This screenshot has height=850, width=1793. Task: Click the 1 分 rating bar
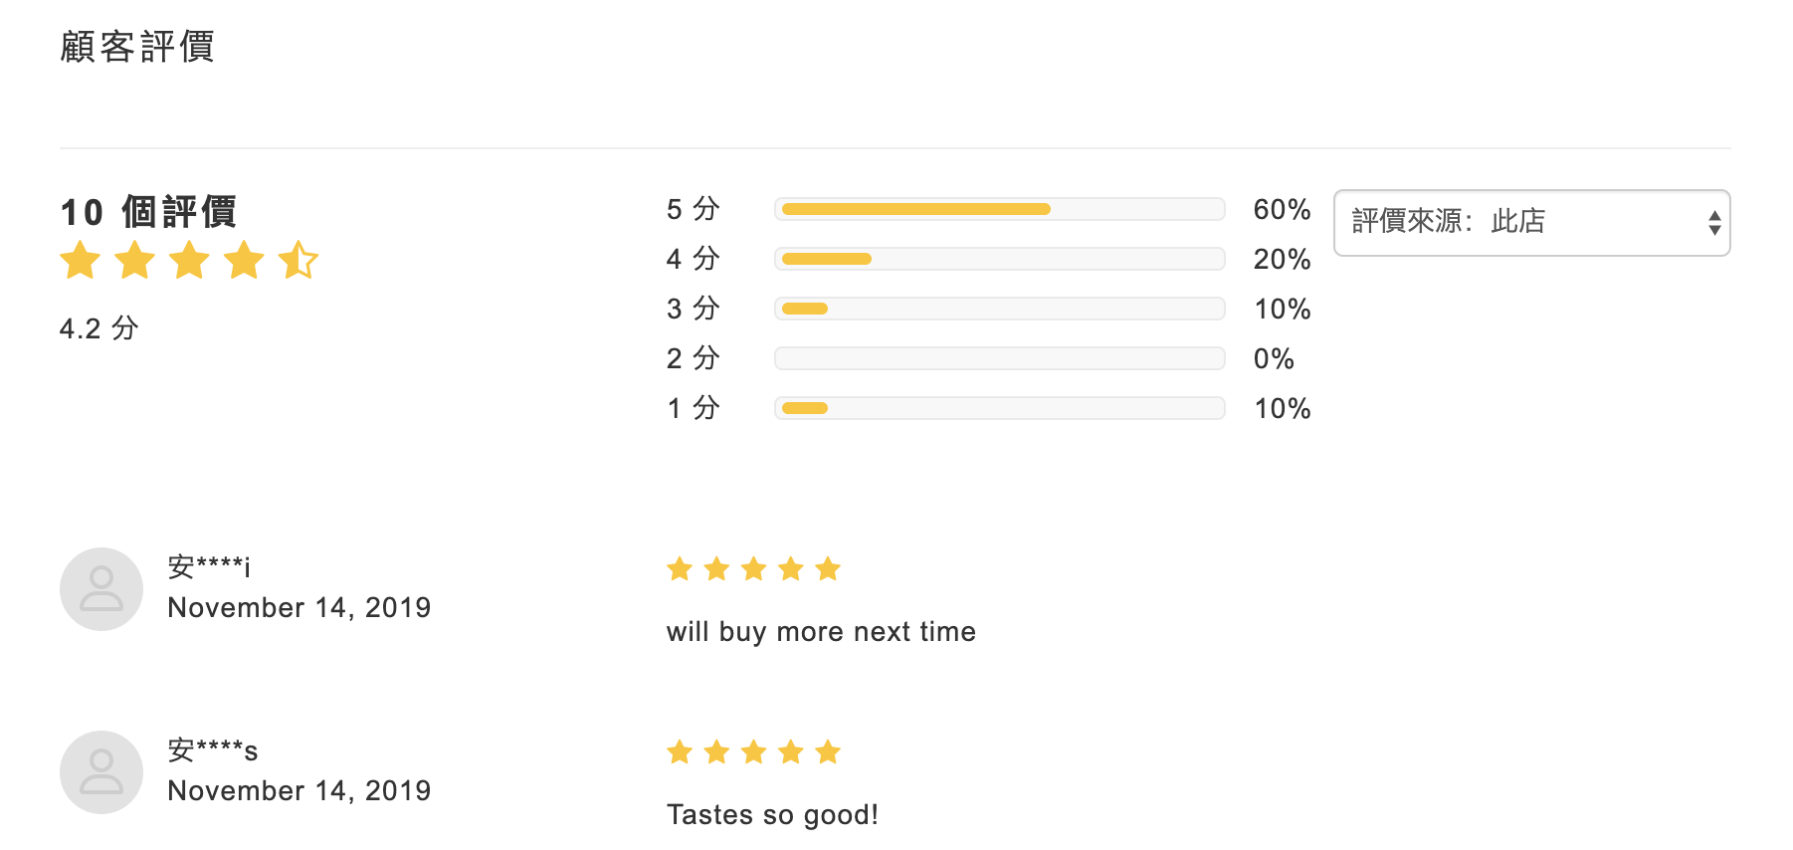click(999, 408)
